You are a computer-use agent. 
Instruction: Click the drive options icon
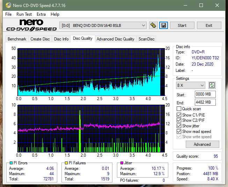coord(153,25)
